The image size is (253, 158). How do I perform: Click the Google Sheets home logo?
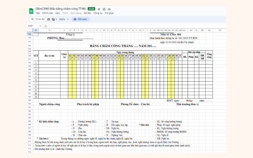click(x=31, y=11)
